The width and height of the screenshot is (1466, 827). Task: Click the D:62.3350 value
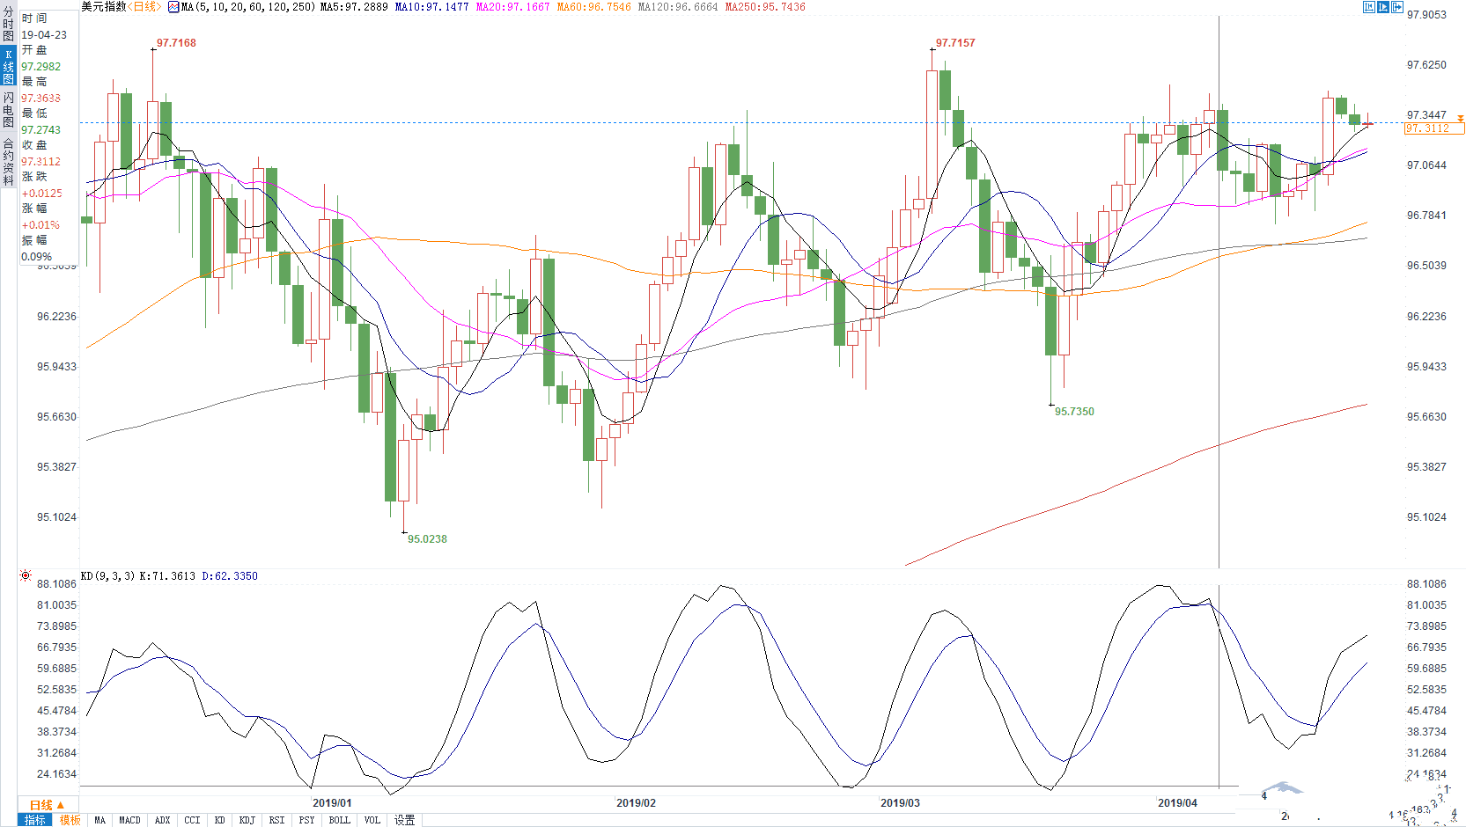[230, 576]
